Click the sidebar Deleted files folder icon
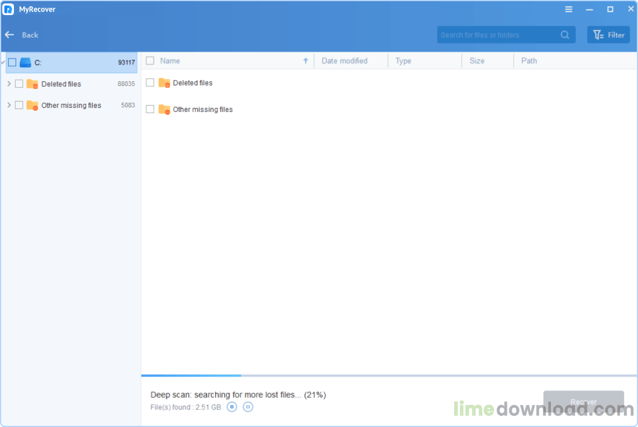Viewport: 638px width, 427px height. click(x=32, y=84)
